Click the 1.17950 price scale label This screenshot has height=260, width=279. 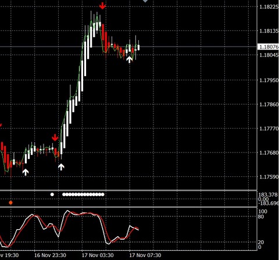pos(269,80)
